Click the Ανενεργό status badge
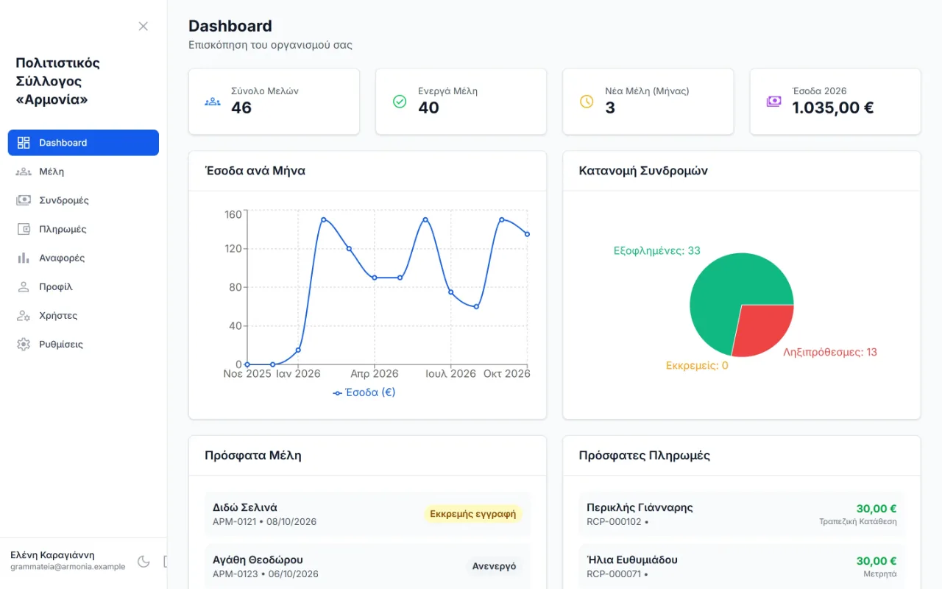942x589 pixels. click(494, 566)
